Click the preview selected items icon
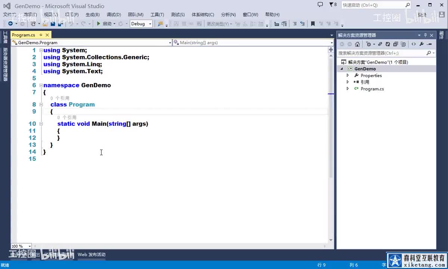 tap(430, 44)
